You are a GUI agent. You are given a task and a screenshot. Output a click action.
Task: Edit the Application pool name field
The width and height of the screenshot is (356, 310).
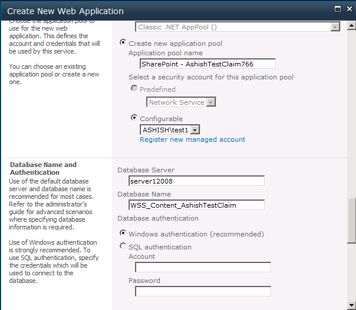[207, 64]
